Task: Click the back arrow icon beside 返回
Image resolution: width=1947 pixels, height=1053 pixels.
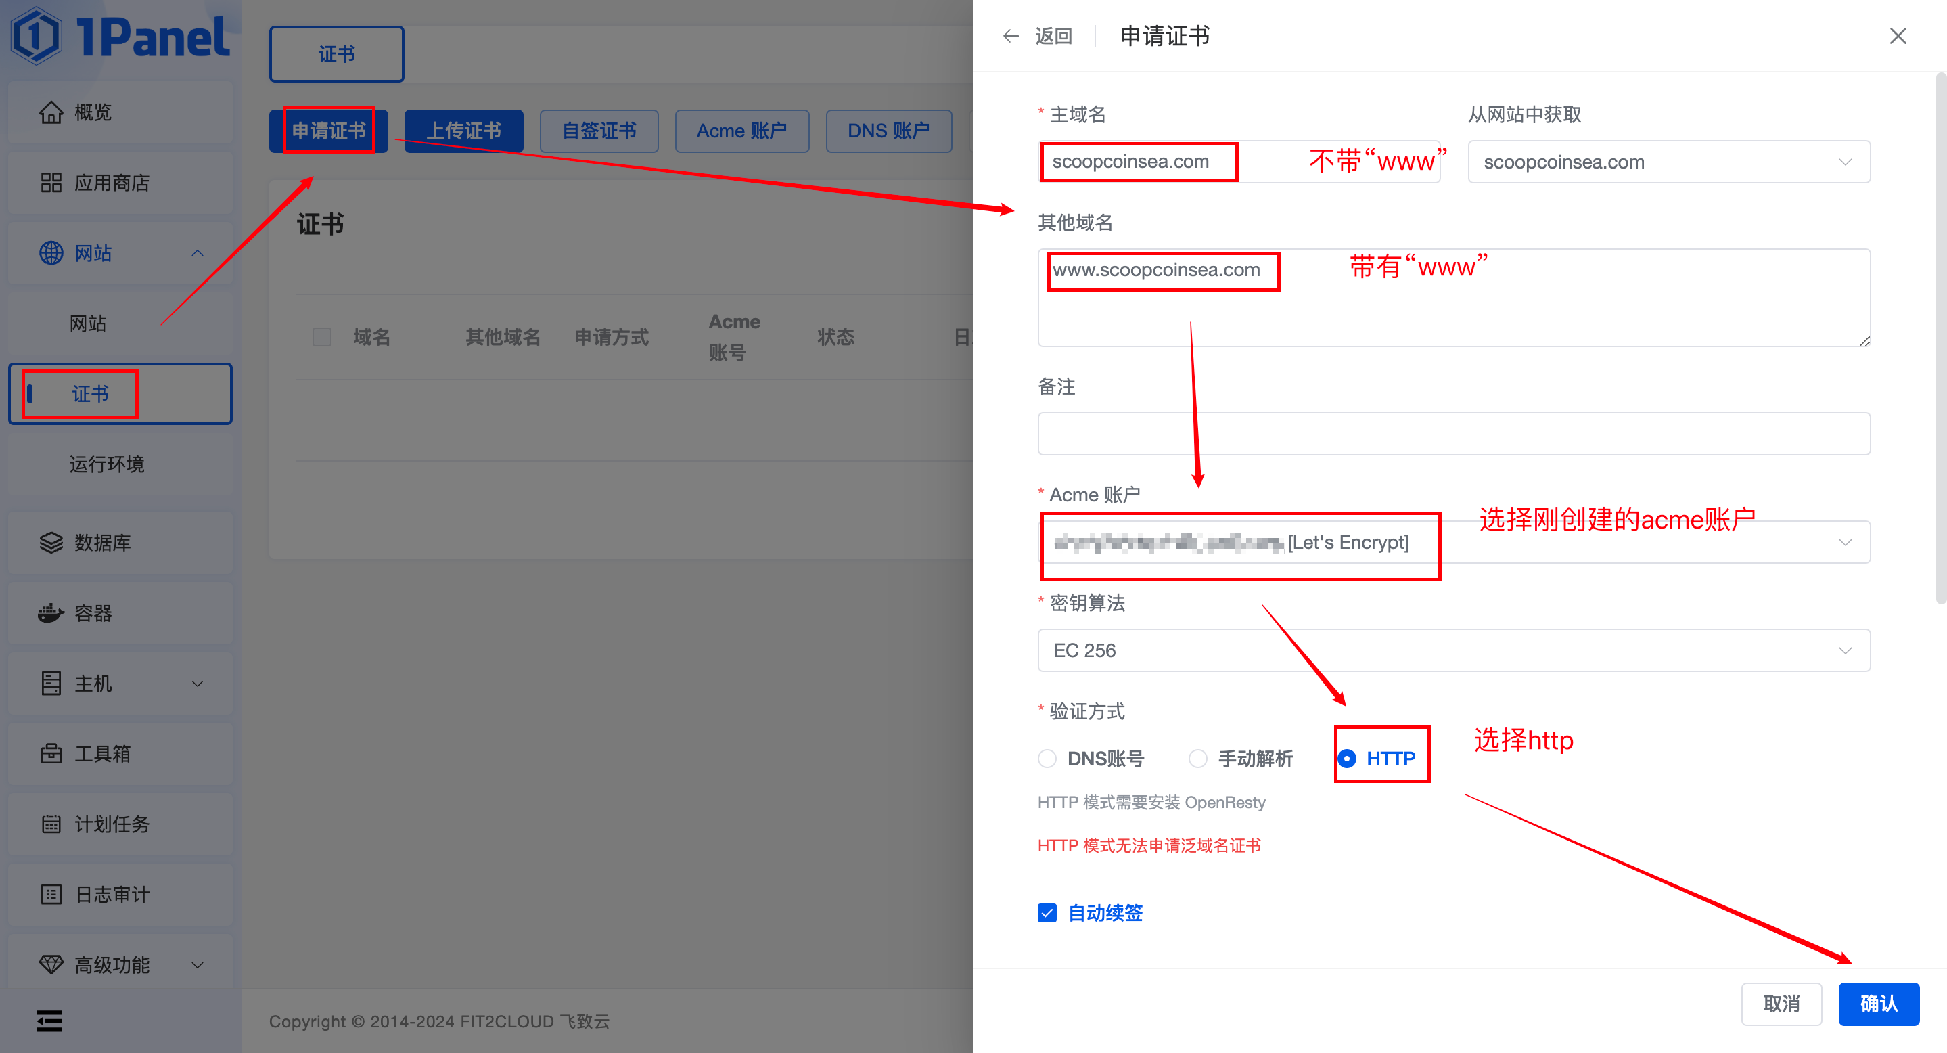Action: coord(1011,37)
